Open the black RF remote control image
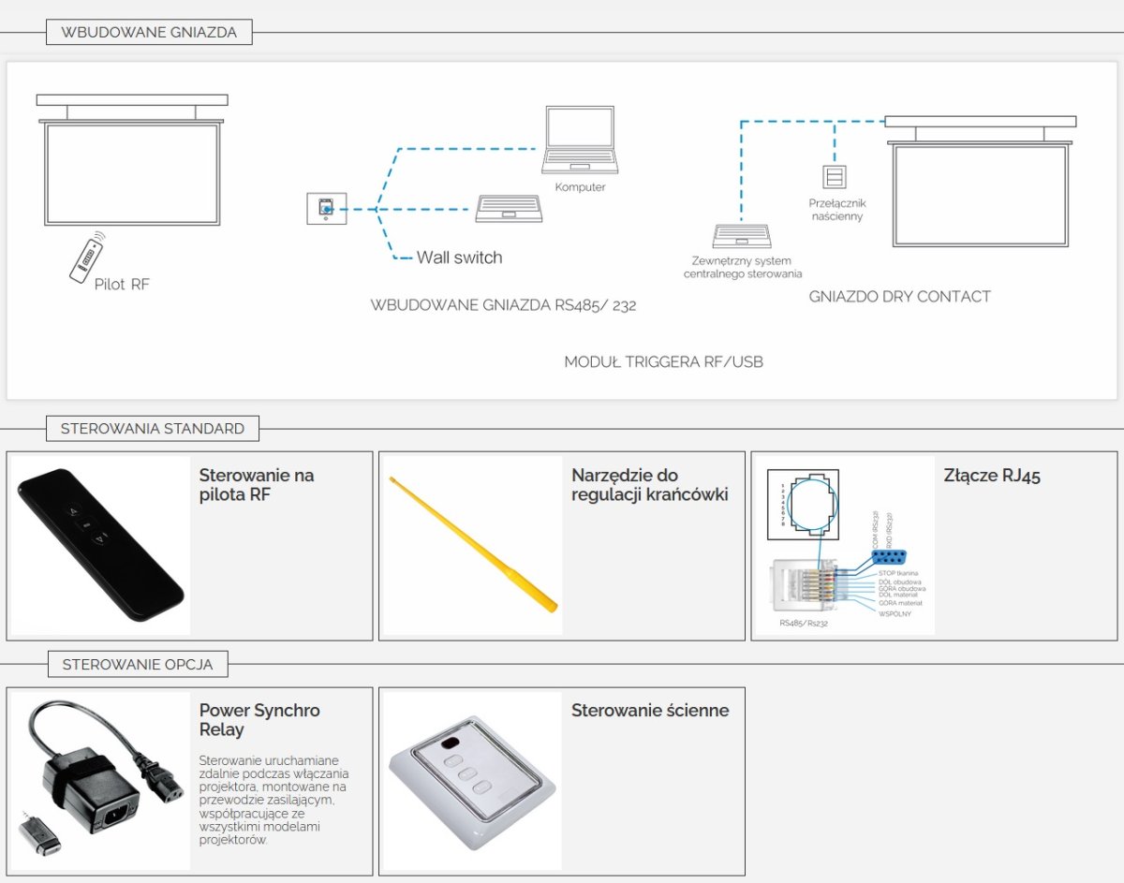The height and width of the screenshot is (883, 1124). click(x=101, y=545)
